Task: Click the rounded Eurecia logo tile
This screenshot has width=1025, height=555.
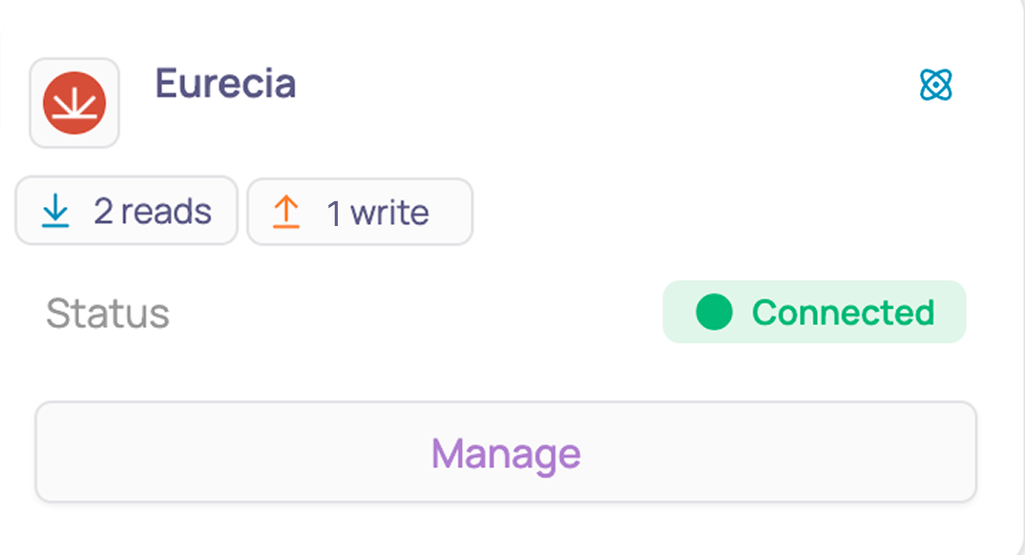Action: click(x=74, y=103)
